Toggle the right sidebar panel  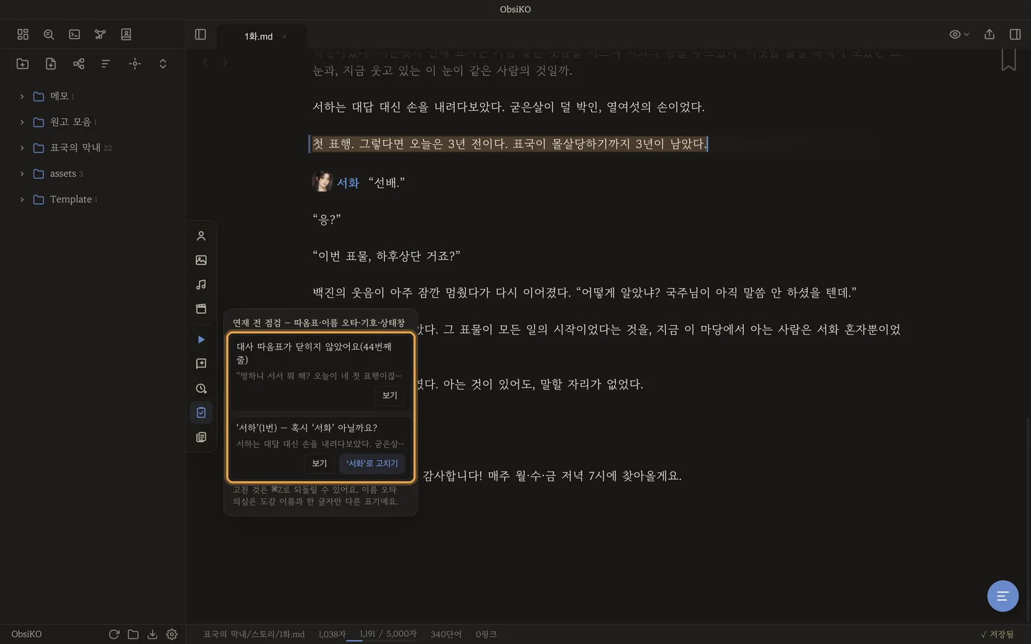pos(1015,34)
